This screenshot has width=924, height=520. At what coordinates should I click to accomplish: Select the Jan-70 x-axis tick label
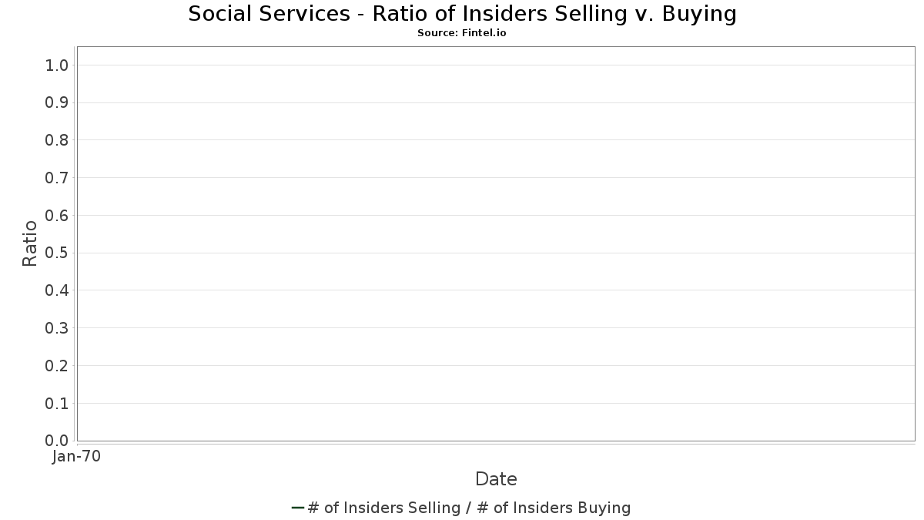point(76,457)
